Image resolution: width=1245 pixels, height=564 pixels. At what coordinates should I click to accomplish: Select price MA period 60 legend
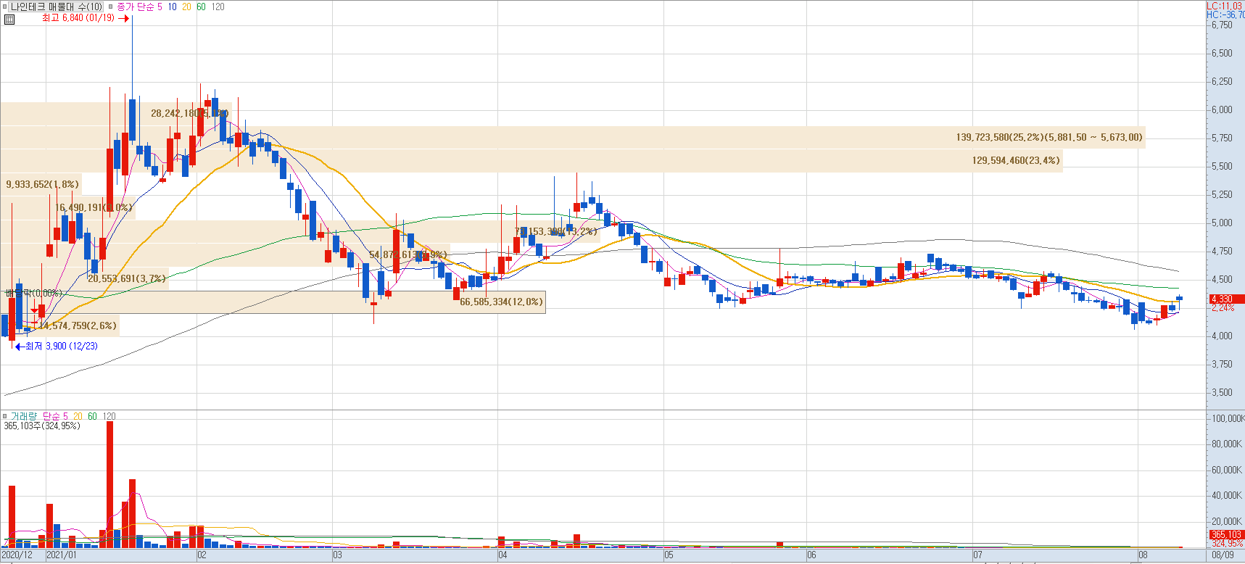click(x=201, y=7)
